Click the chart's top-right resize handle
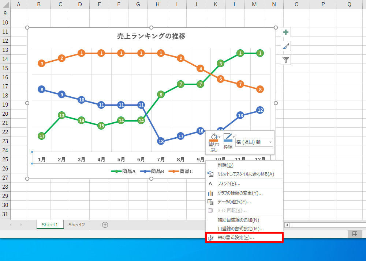 coord(276,27)
